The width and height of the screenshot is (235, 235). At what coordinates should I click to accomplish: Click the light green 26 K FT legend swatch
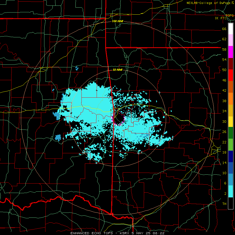pos(231,145)
